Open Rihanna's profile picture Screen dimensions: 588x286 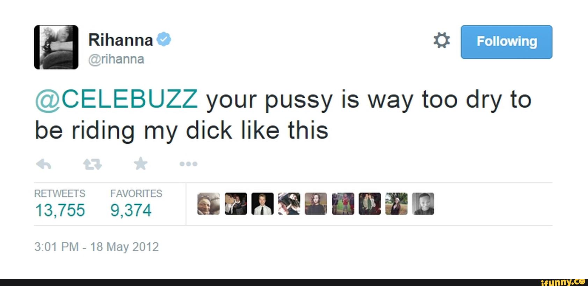point(56,47)
